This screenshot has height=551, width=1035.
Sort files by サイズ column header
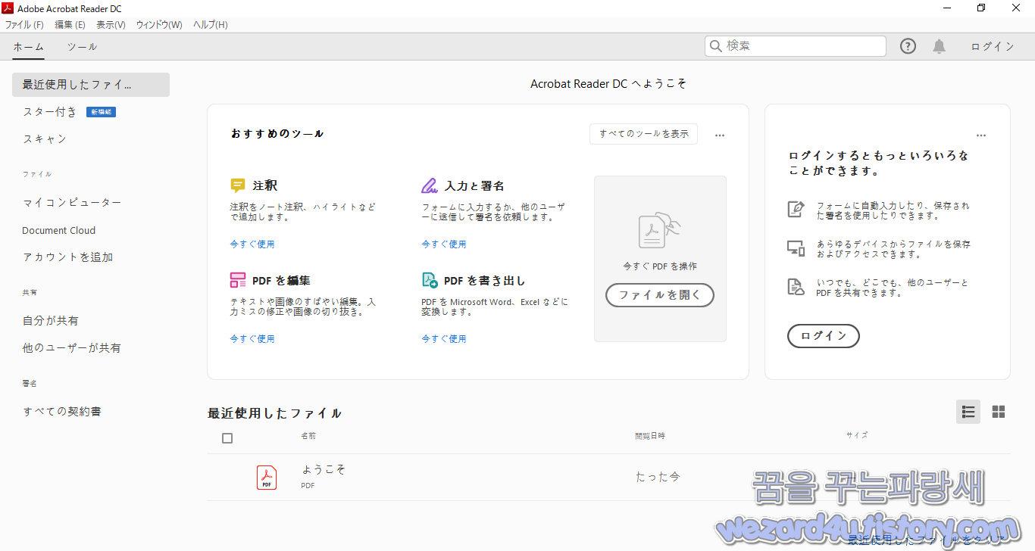[857, 435]
